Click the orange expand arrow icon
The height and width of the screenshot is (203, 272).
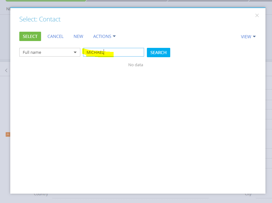(8, 134)
